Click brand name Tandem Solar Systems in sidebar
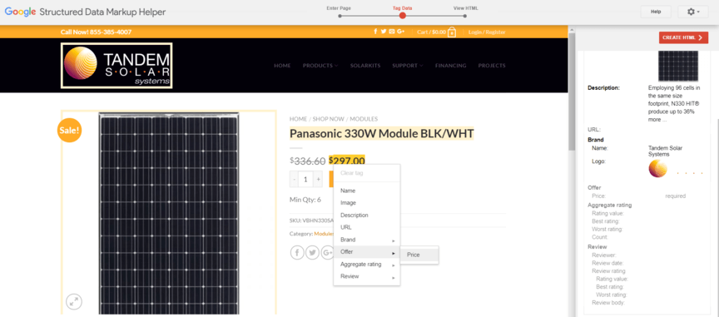This screenshot has height=317, width=719. point(666,151)
